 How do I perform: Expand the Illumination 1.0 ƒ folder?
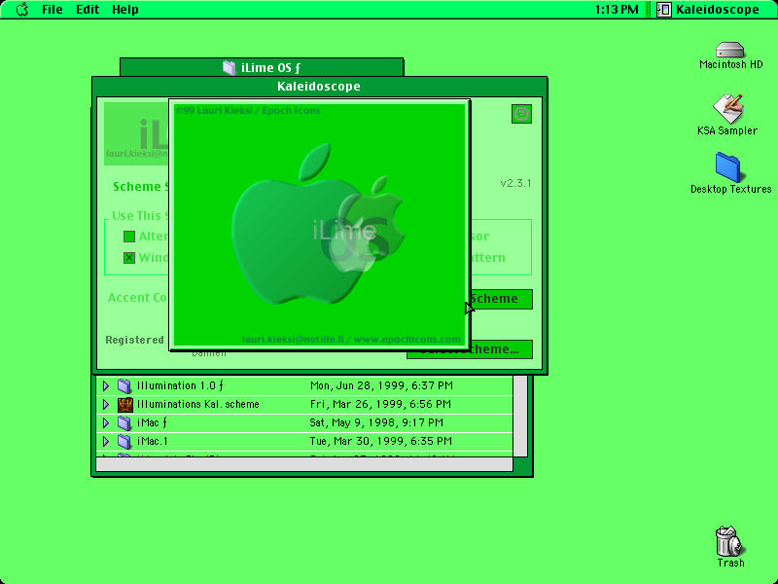coord(106,385)
